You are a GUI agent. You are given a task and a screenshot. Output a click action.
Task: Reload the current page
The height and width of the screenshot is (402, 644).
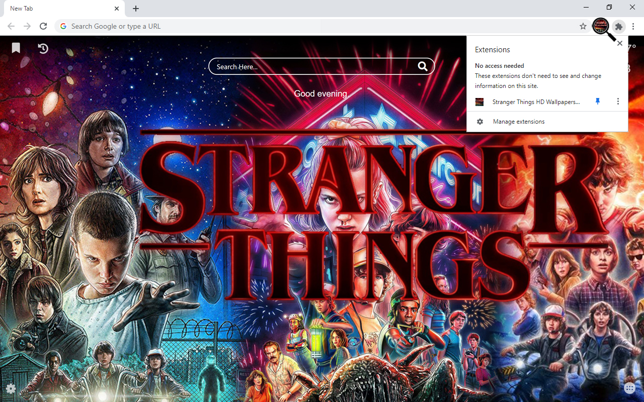point(43,26)
